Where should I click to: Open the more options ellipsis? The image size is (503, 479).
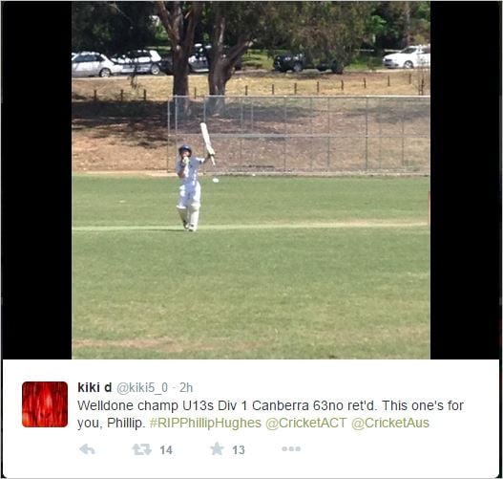(291, 448)
